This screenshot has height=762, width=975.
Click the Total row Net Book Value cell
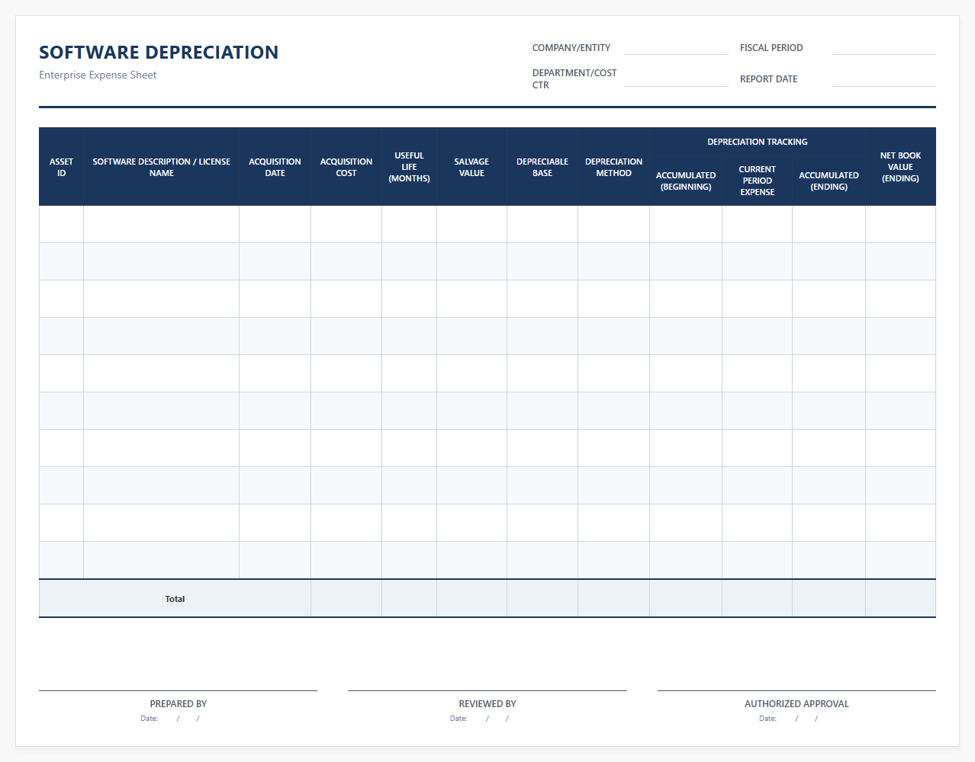coord(900,598)
